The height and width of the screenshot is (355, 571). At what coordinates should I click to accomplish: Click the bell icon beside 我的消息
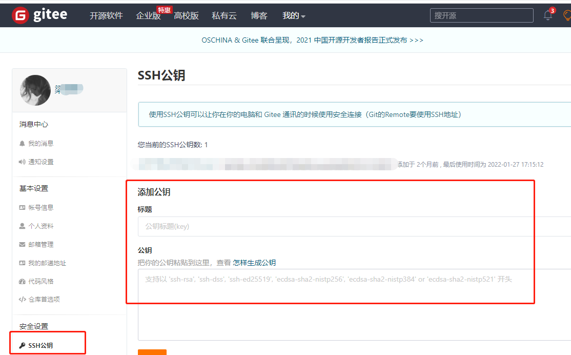tap(22, 144)
